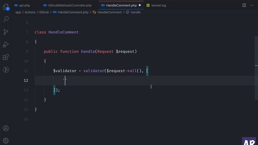This screenshot has height=145, width=258.
Task: Click the editor vertical scrollbar
Action: pos(256,68)
